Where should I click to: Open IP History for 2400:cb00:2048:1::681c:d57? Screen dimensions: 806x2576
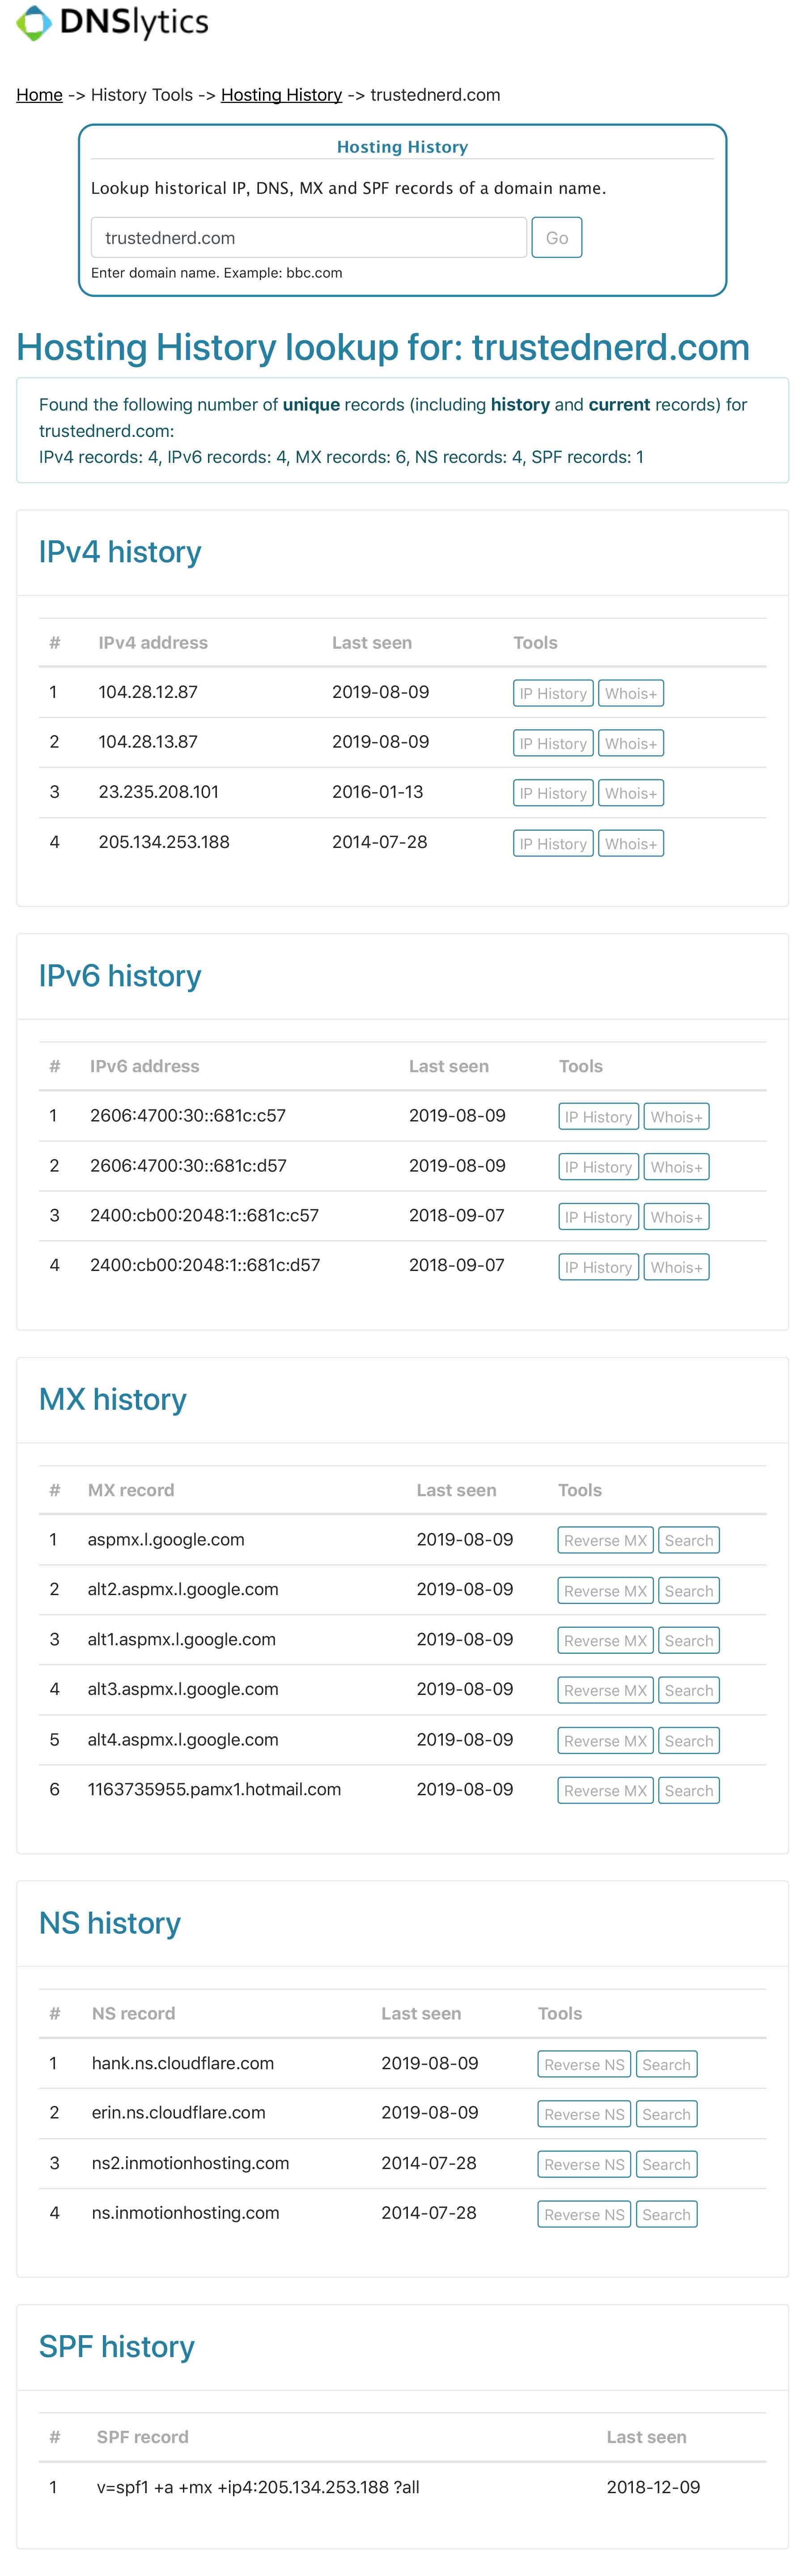point(598,1267)
